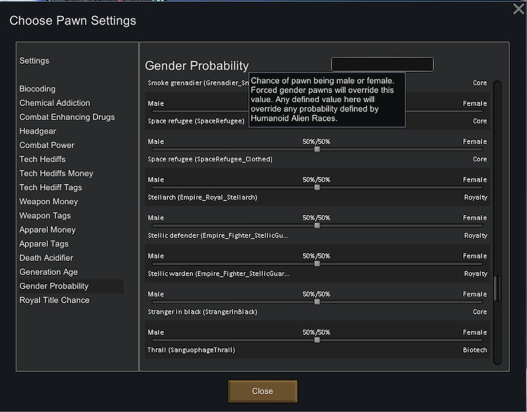Click the Smoke grenadier row label
The height and width of the screenshot is (412, 527).
click(x=198, y=83)
